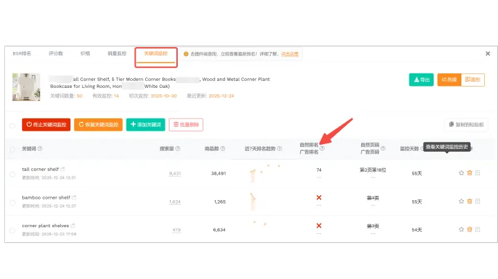Click the help icon next to 自然页码 广告页码
The height and width of the screenshot is (279, 498).
point(383,148)
